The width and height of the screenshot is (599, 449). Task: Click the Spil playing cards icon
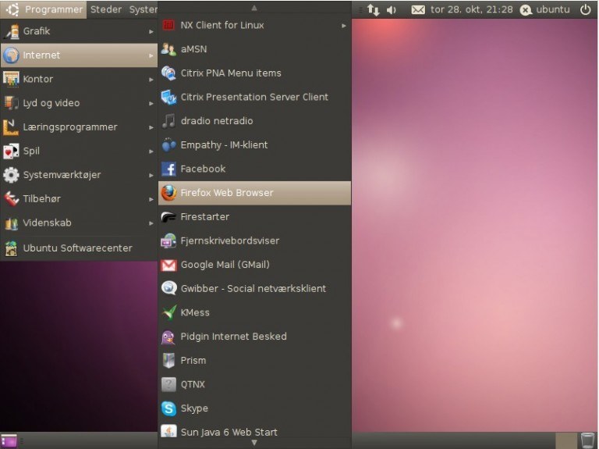[11, 151]
